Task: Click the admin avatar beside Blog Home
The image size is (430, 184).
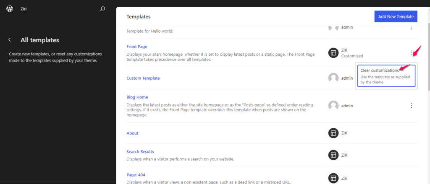Action: (333, 106)
